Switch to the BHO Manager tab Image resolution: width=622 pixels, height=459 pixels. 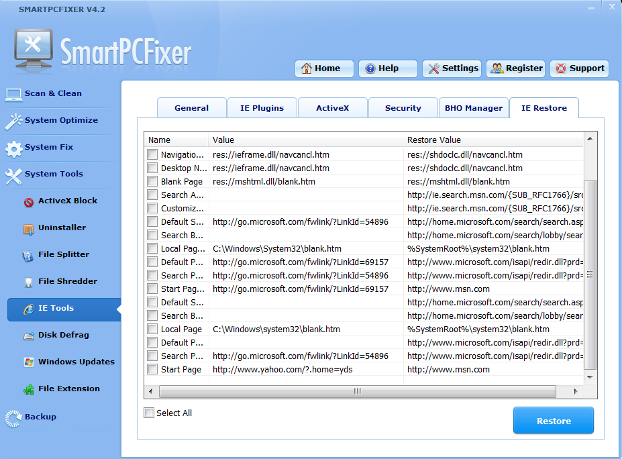[474, 108]
